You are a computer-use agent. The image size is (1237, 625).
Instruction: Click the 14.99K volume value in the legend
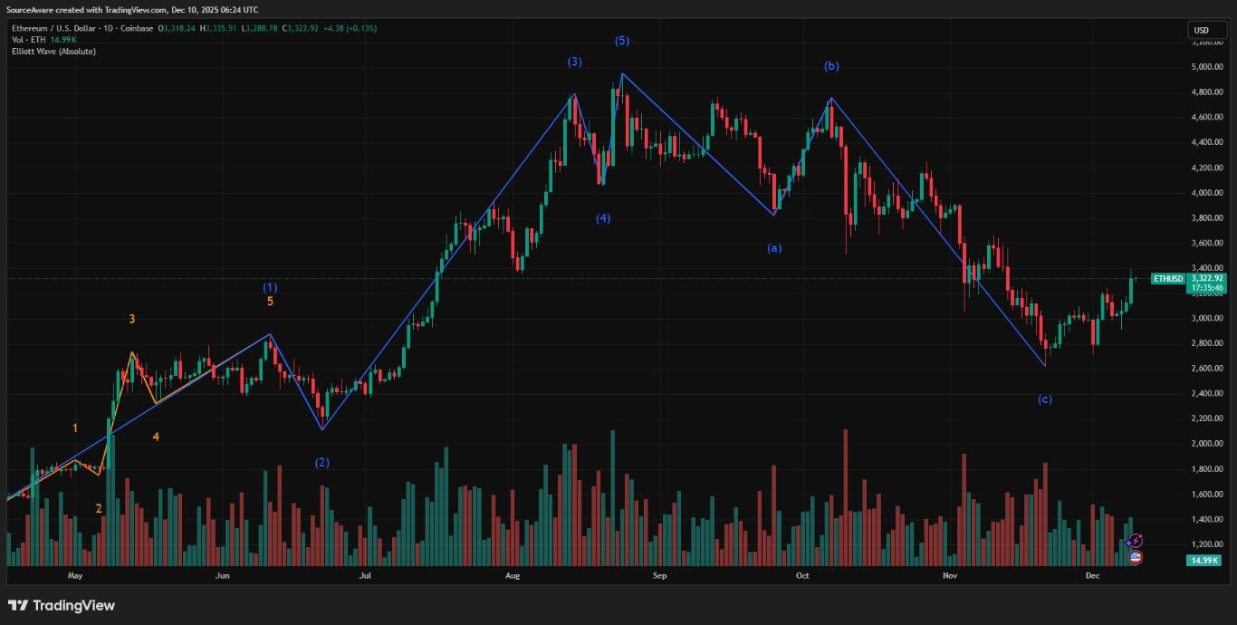pyautogui.click(x=62, y=40)
